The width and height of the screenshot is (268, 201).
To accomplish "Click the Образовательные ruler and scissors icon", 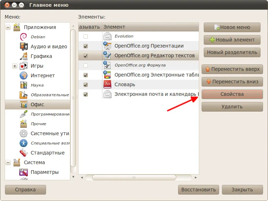I will 24,95.
